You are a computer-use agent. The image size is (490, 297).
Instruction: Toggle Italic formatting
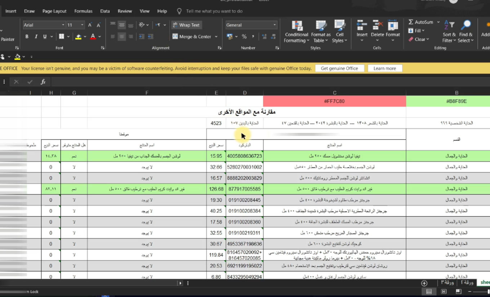pos(36,37)
